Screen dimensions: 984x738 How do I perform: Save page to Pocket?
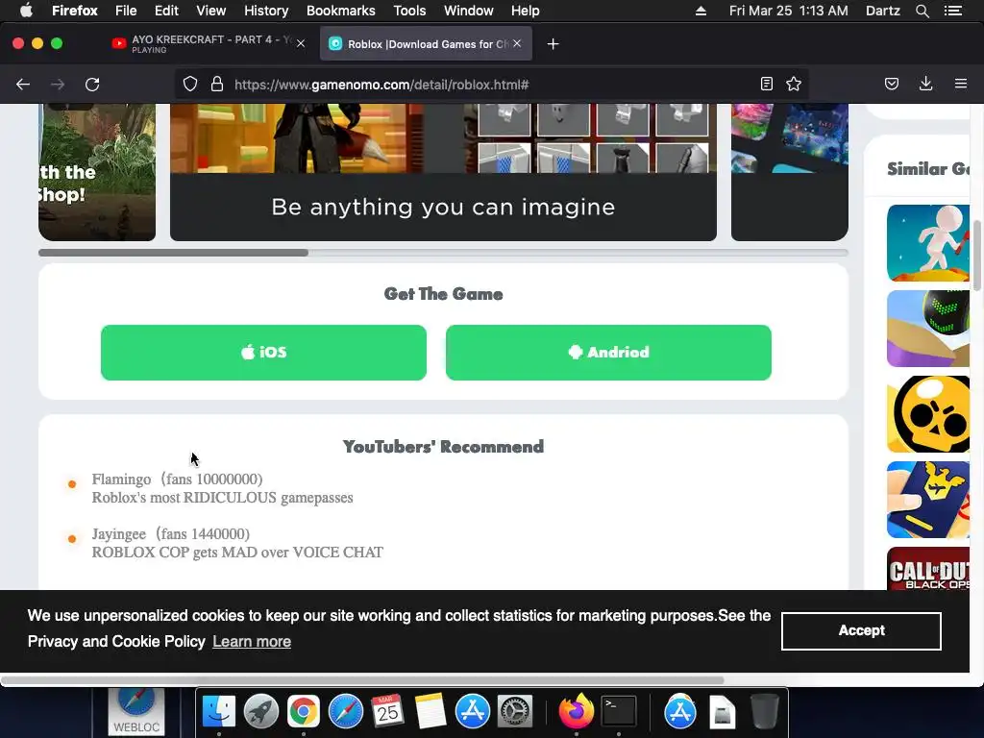pyautogui.click(x=892, y=85)
